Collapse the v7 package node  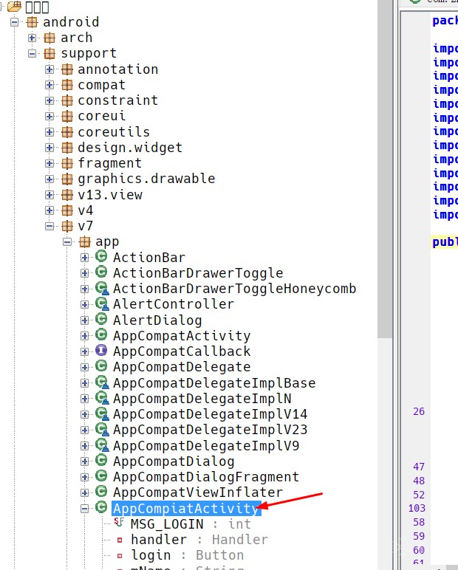[x=49, y=226]
